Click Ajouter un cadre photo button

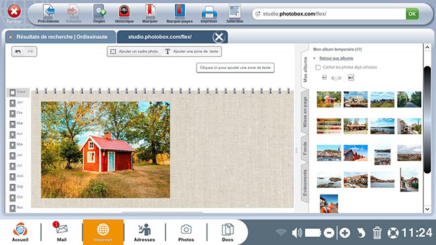[x=134, y=52]
